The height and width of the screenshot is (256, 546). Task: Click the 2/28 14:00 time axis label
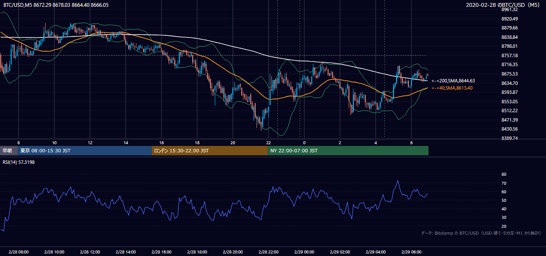click(126, 252)
